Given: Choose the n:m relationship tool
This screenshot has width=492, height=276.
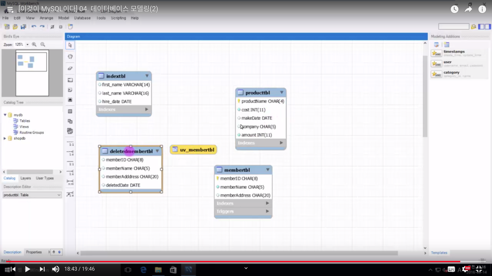Looking at the screenshot, I should click(70, 182).
